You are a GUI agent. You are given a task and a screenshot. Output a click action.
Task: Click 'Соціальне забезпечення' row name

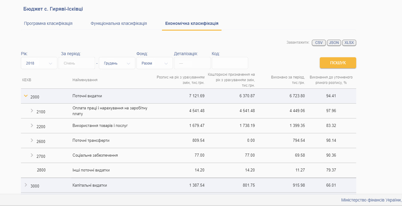(95, 155)
